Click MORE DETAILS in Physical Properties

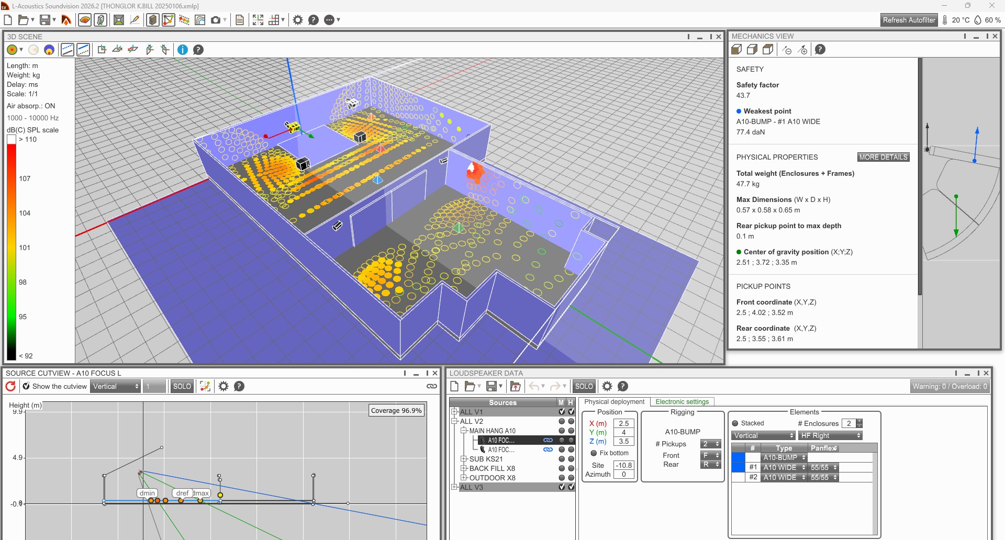(884, 157)
